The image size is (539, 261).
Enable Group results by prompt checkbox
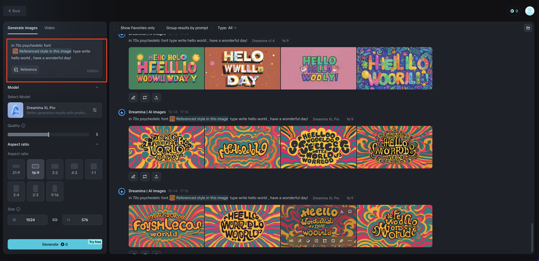pos(162,28)
